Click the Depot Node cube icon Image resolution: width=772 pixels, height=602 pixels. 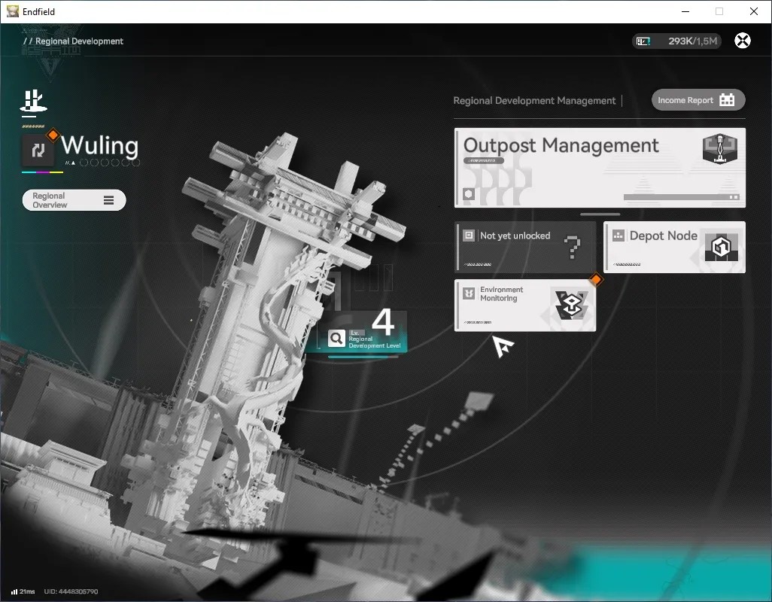[x=722, y=247]
